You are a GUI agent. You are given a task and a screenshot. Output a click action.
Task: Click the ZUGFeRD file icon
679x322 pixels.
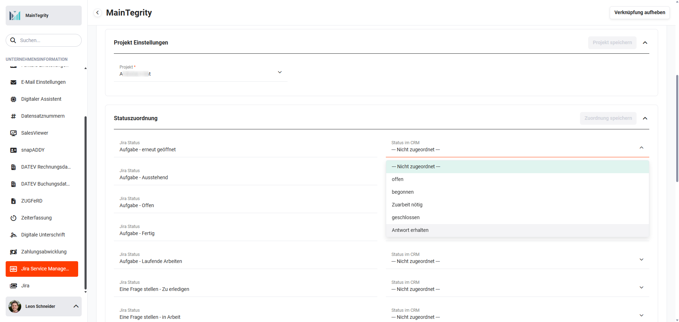click(x=13, y=201)
